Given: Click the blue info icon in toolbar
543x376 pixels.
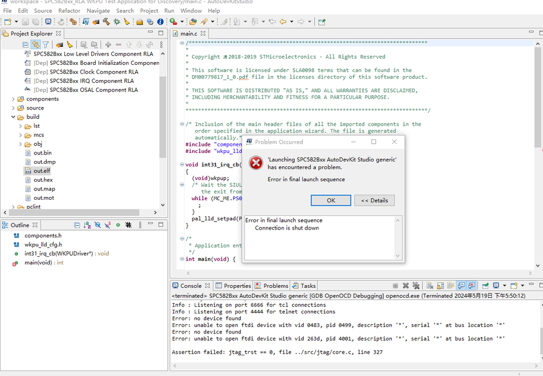Looking at the screenshot, I should [160, 22].
